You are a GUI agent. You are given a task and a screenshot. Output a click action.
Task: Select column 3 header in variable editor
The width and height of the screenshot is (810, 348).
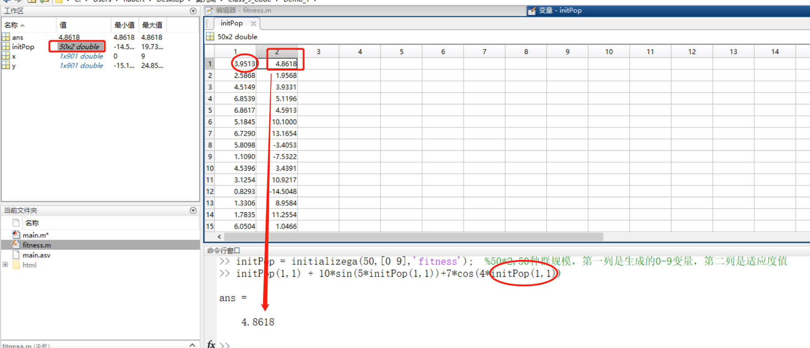[x=318, y=52]
